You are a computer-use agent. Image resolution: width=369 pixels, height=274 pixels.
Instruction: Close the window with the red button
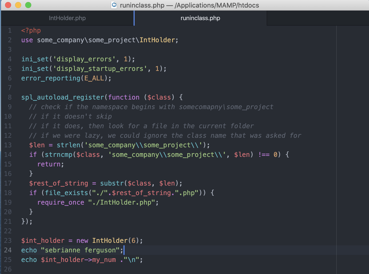click(x=8, y=5)
